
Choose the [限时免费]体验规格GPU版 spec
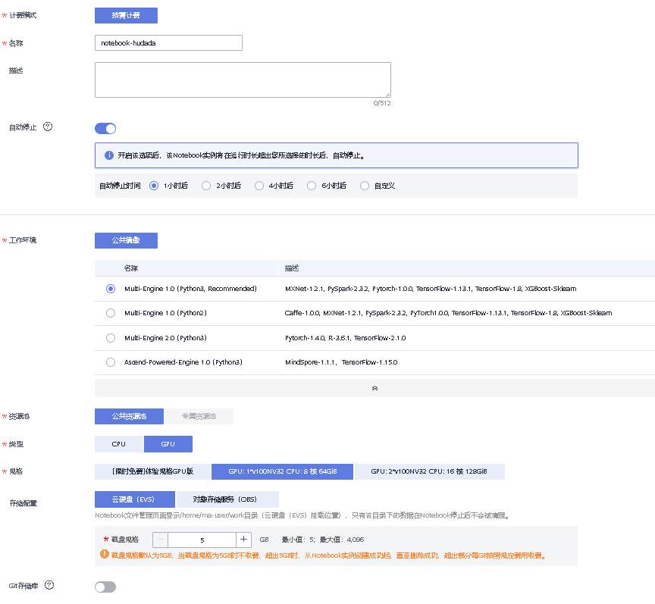(152, 471)
